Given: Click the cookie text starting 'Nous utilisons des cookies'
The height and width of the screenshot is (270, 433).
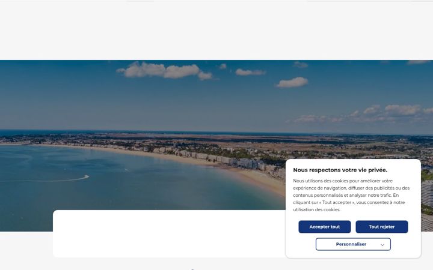Looking at the screenshot, I should [351, 195].
